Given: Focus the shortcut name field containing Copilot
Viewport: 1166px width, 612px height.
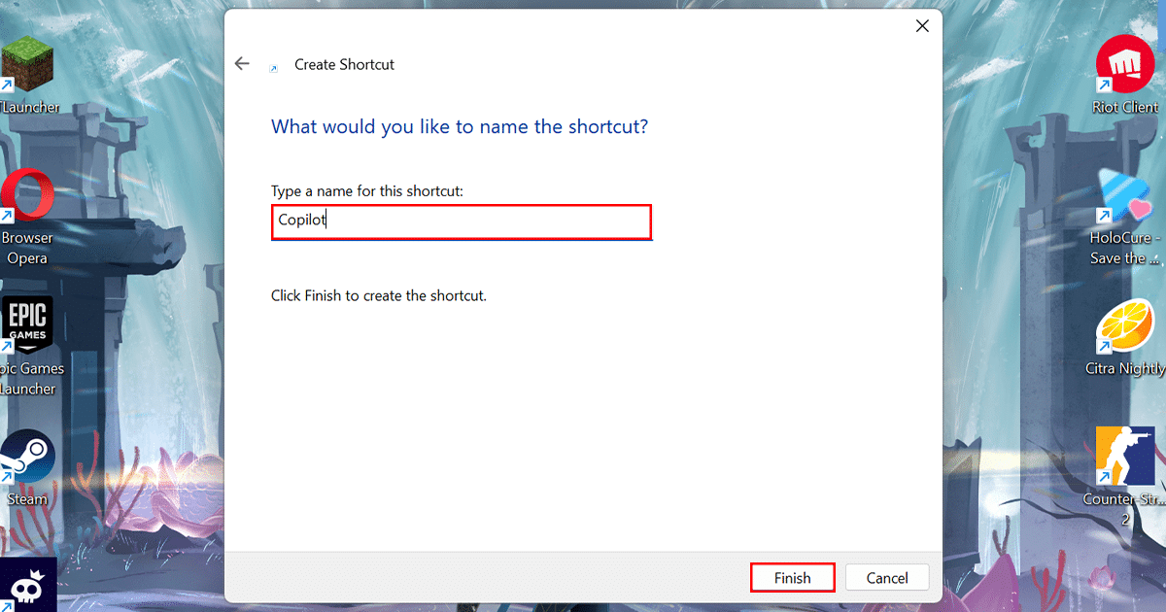Looking at the screenshot, I should (x=461, y=221).
